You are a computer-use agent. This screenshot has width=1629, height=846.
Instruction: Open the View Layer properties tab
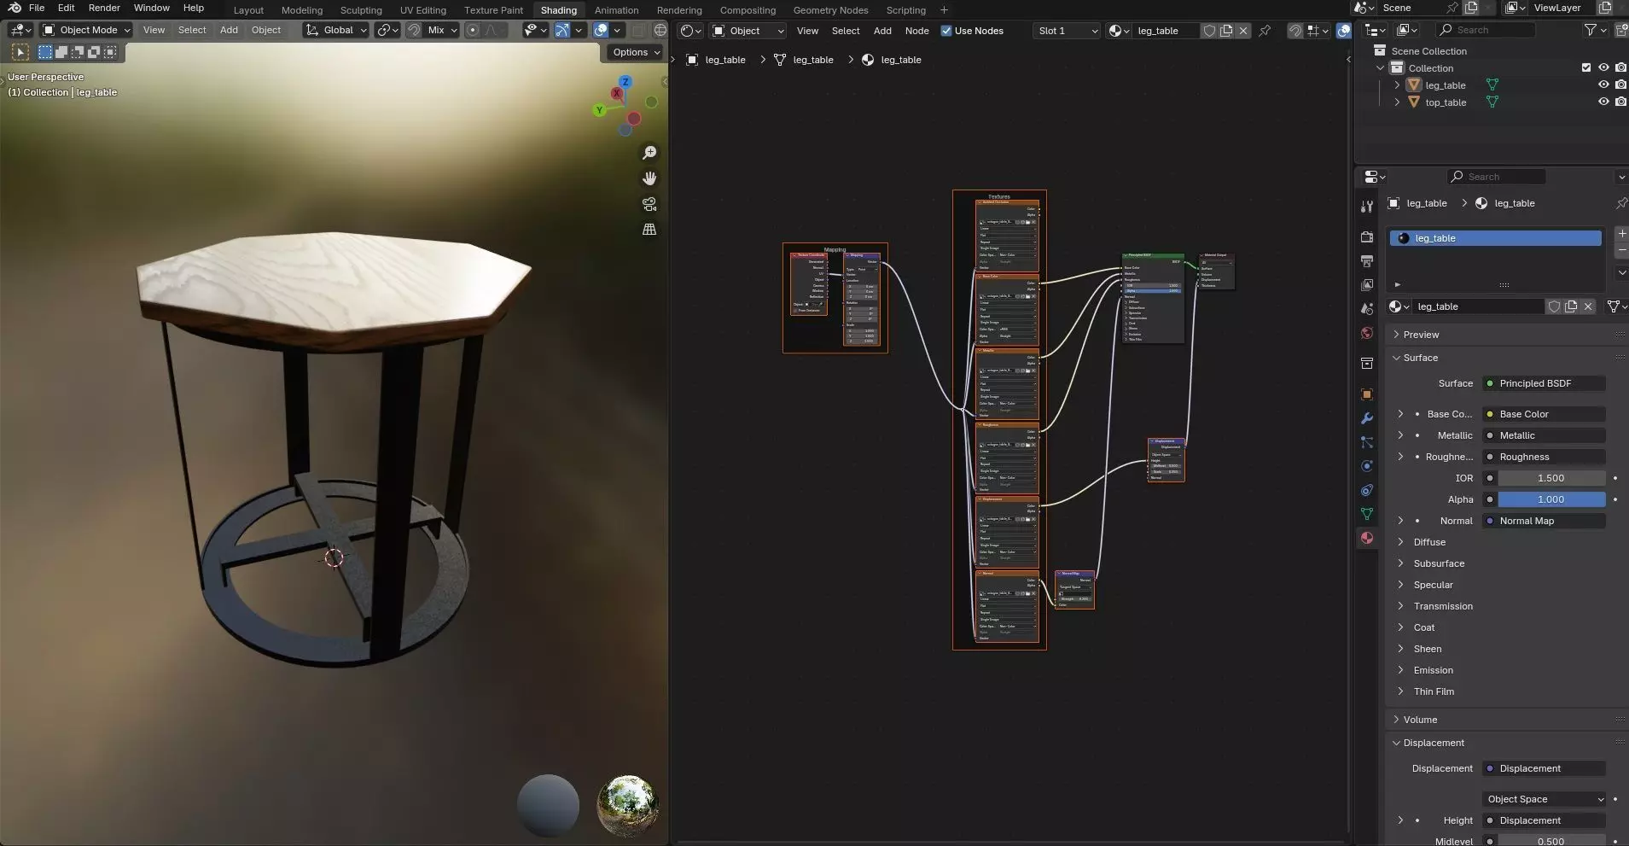1367,284
